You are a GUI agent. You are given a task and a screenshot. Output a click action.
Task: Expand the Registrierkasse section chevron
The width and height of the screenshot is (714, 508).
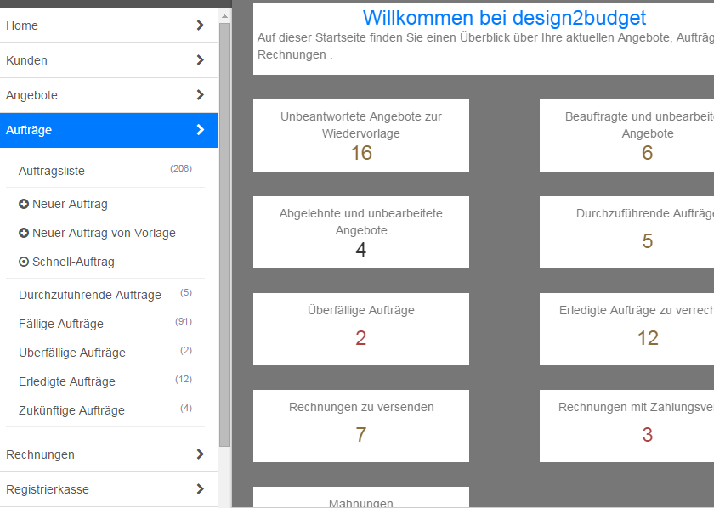pos(201,489)
